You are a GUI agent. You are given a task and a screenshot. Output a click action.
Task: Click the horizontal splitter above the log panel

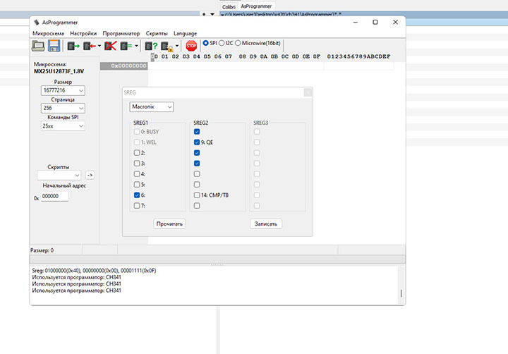pyautogui.click(x=217, y=264)
